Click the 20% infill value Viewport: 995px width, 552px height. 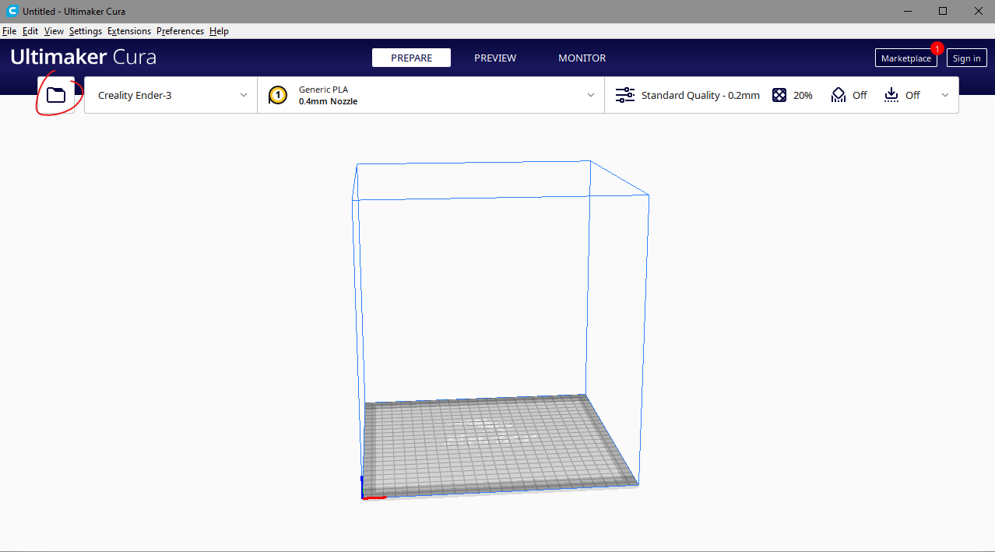click(x=803, y=95)
